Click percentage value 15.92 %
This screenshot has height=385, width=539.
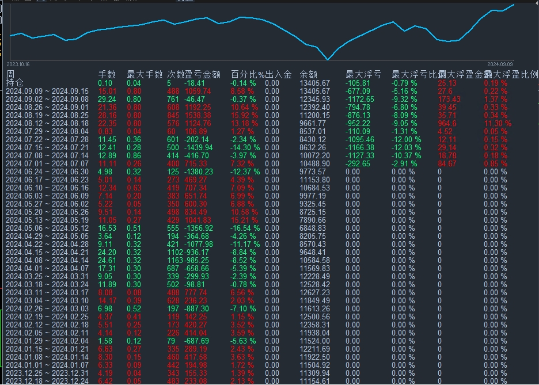(244, 116)
